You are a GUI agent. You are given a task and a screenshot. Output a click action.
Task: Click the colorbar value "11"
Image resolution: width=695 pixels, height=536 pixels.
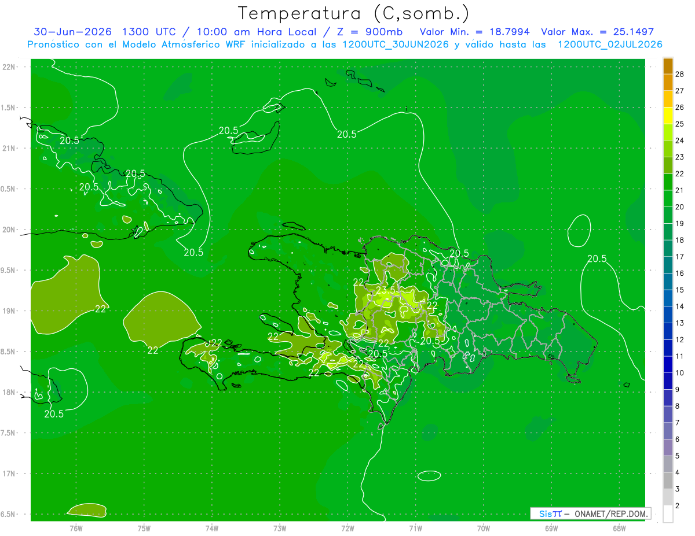point(680,356)
